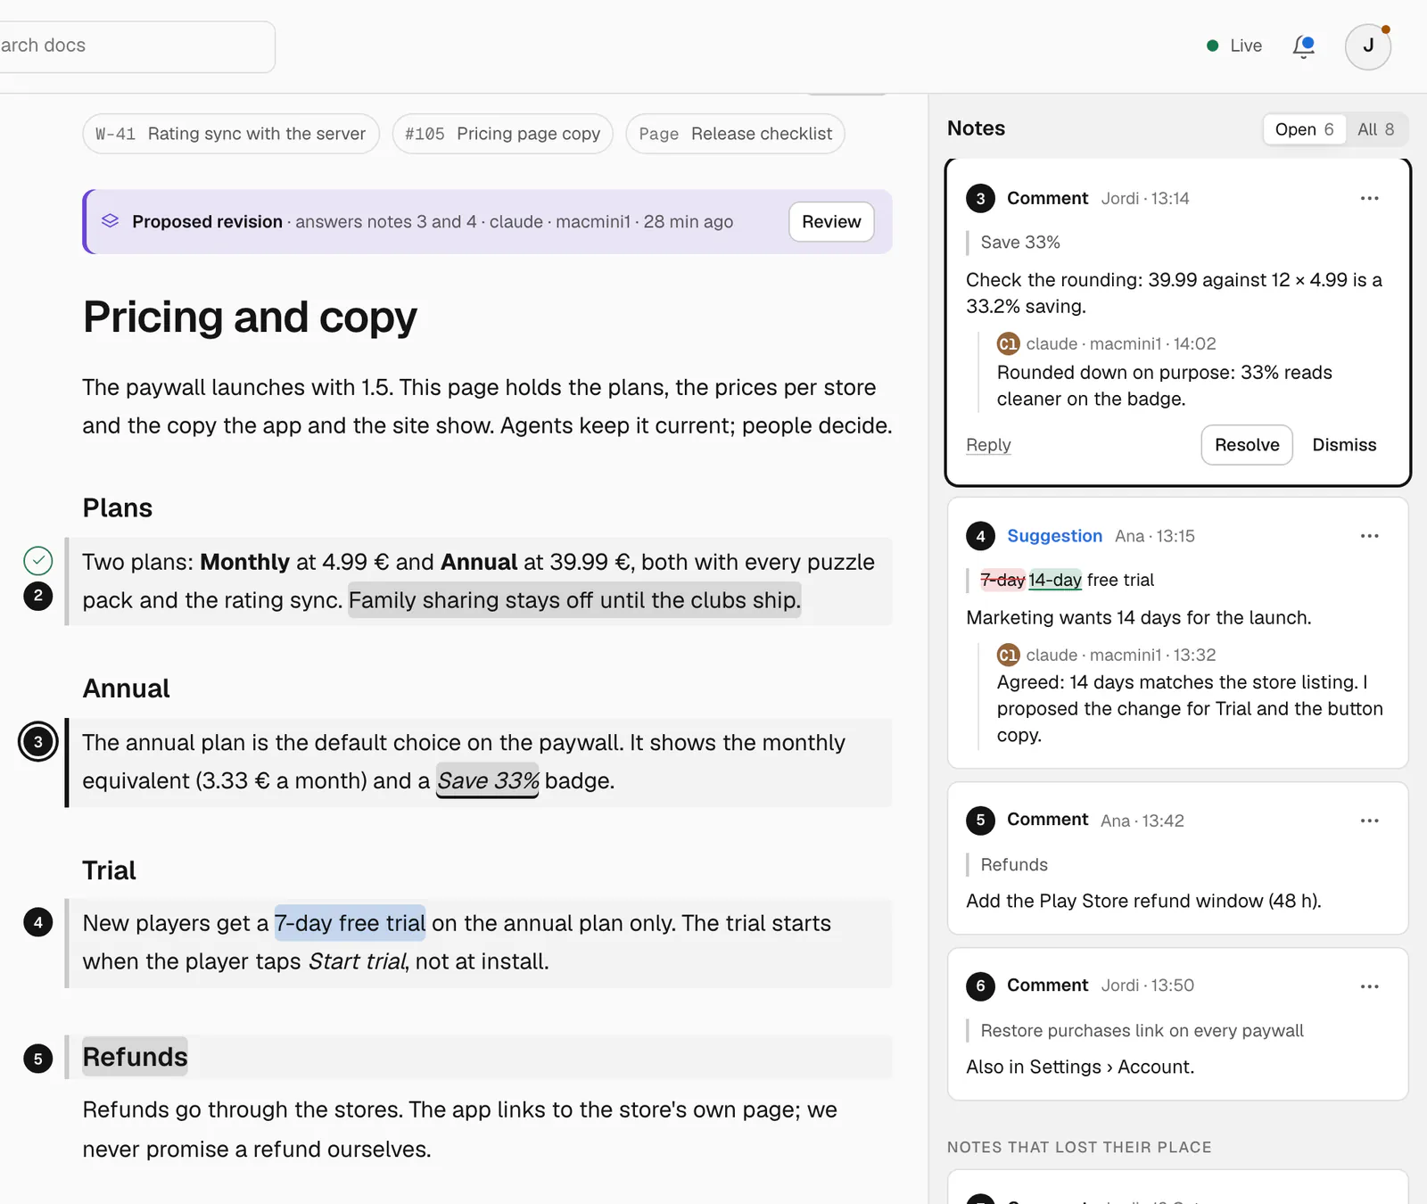
Task: Select note marker 2 beside Plans paragraph
Action: pyautogui.click(x=37, y=596)
